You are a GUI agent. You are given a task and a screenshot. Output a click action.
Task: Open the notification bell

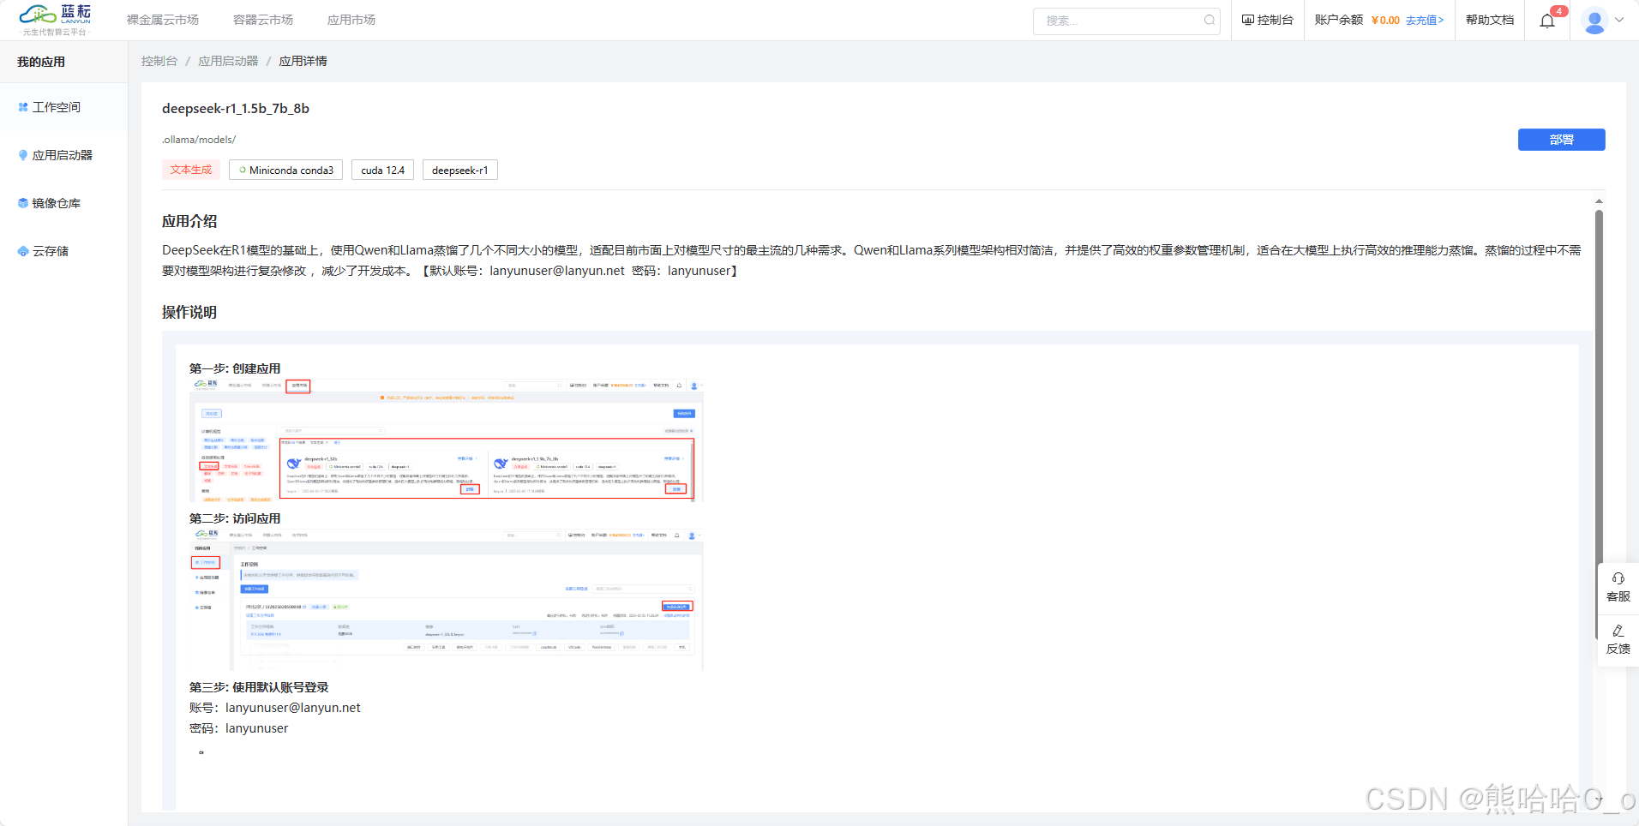[x=1547, y=21]
